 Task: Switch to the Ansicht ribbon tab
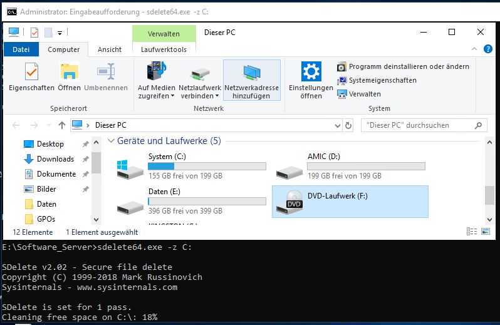(110, 49)
